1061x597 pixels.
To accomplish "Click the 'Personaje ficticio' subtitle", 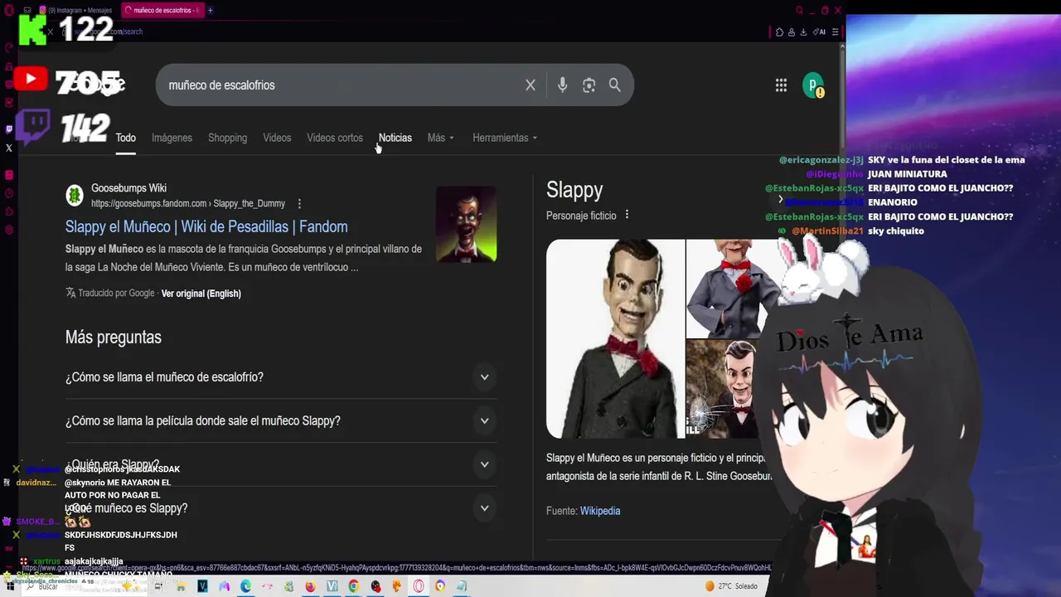I will click(581, 216).
